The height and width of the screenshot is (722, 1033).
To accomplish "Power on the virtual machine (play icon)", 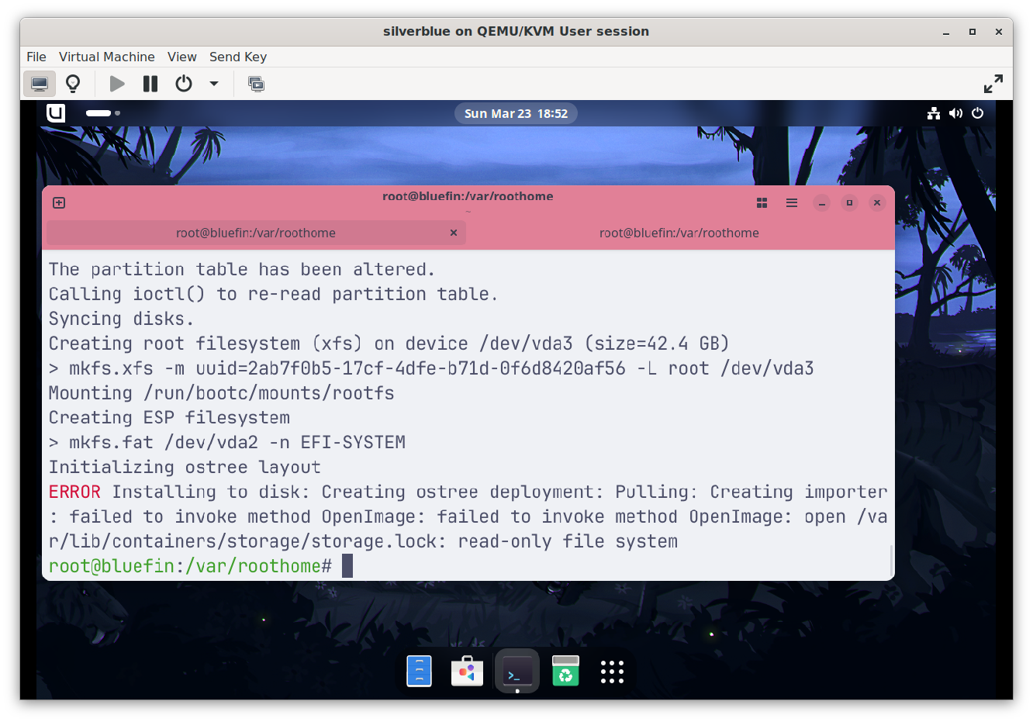I will (x=117, y=84).
